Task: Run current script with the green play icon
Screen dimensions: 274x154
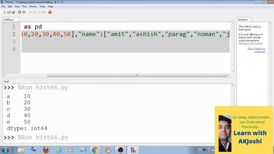Action: click(x=19, y=12)
